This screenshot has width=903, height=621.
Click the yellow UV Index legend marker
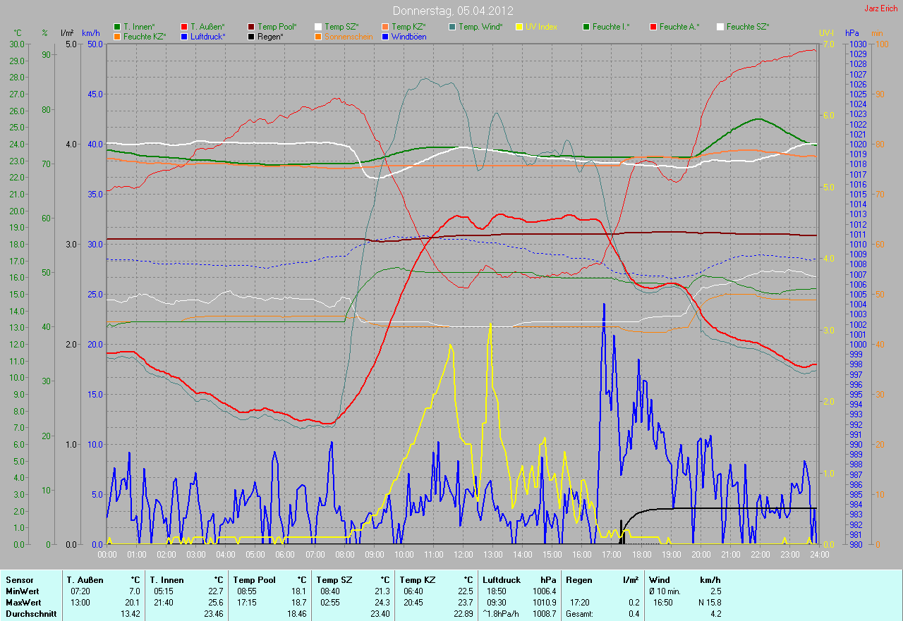[519, 27]
